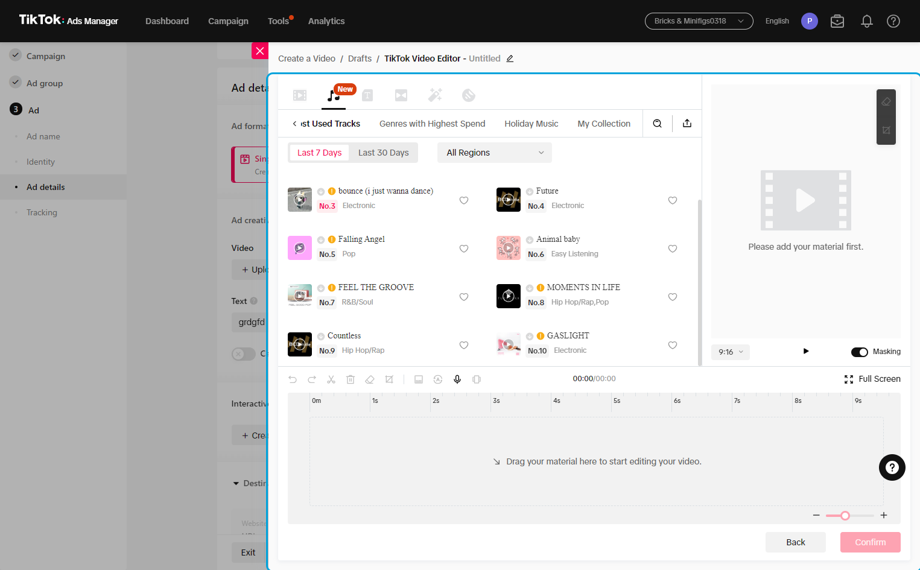
Task: Go to the Drafts breadcrumb
Action: point(360,59)
